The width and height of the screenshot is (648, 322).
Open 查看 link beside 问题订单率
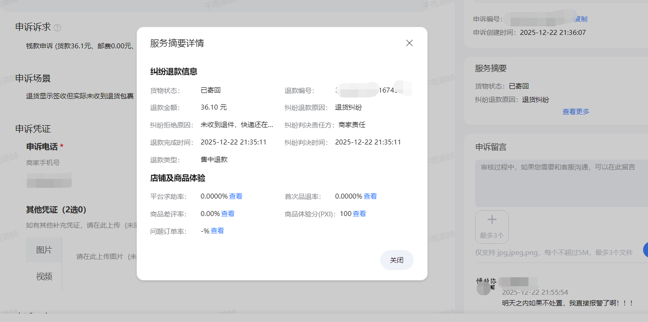point(217,231)
